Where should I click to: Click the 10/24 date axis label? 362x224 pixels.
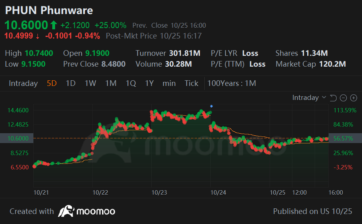(x=218, y=192)
